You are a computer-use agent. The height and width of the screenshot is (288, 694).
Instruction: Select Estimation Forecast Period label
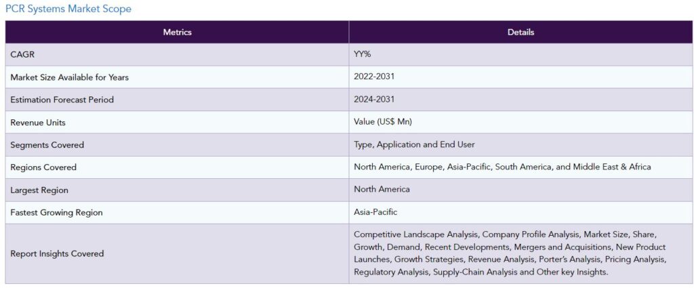[62, 100]
